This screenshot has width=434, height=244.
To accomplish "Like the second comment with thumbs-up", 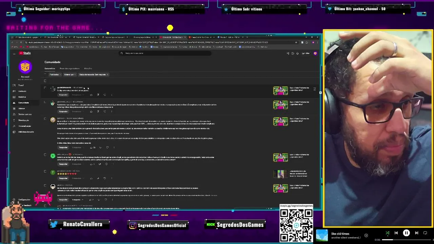I will [91, 111].
